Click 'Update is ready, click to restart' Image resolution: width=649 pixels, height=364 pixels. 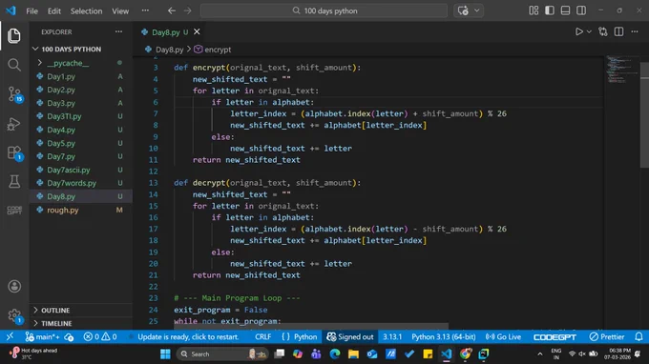(x=188, y=336)
